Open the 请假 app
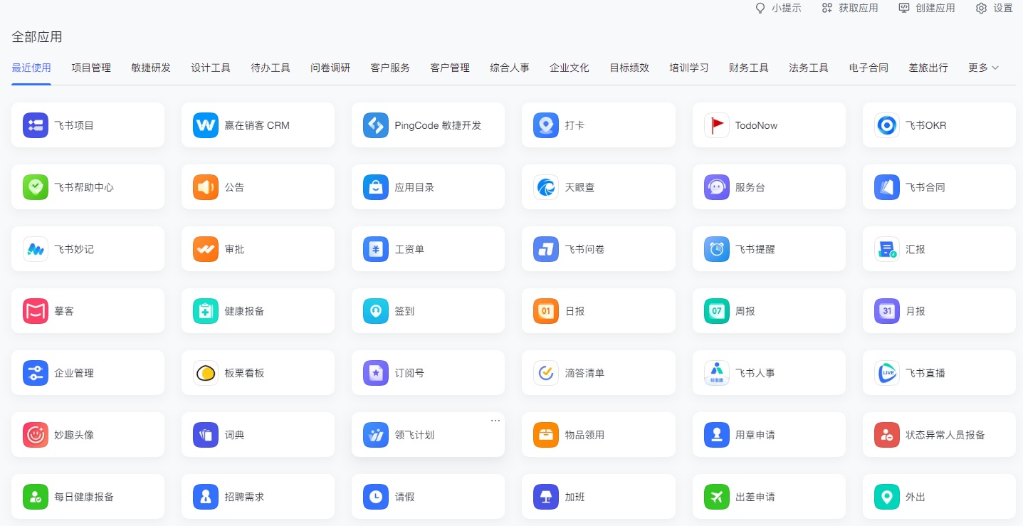The width and height of the screenshot is (1023, 526). [428, 497]
